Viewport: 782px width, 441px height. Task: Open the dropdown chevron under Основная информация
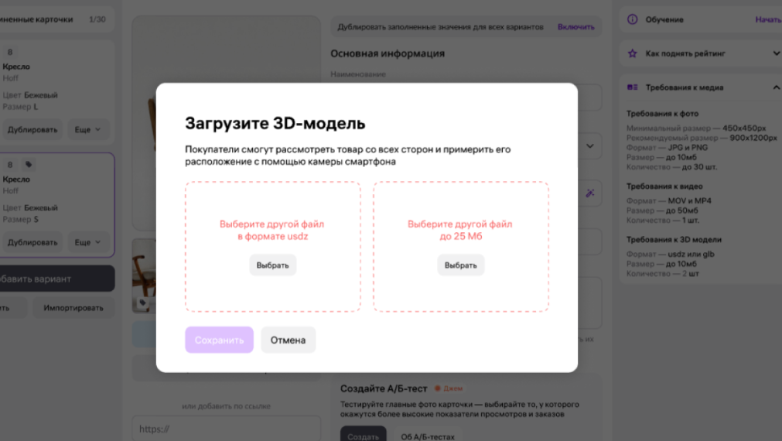coord(590,146)
